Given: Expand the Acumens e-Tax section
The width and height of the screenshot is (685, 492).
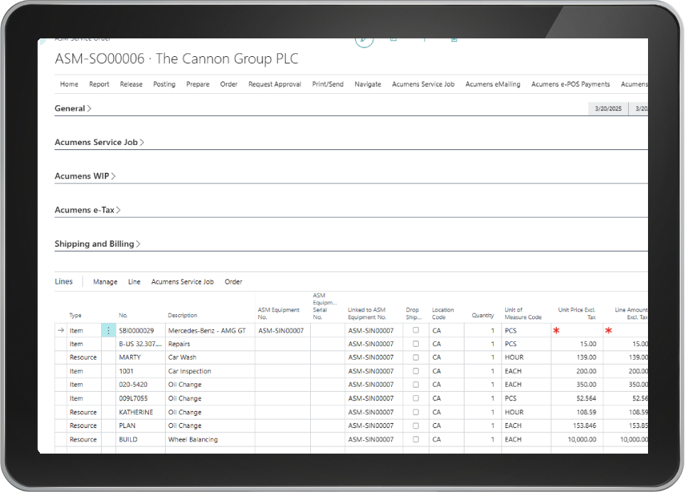Looking at the screenshot, I should (87, 210).
